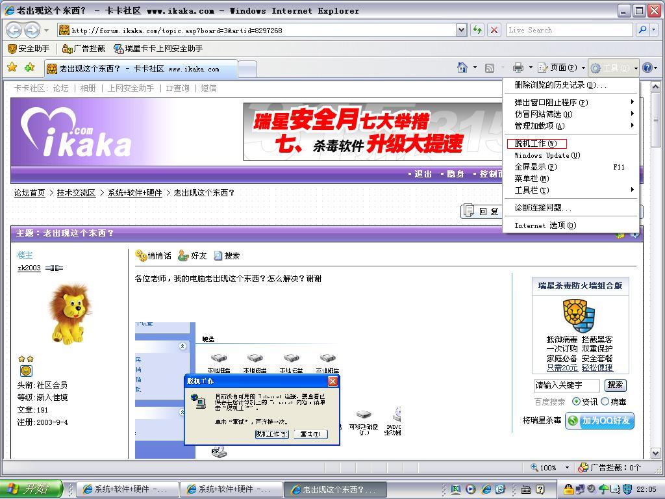The height and width of the screenshot is (499, 665).
Task: Click the 论坛首页 breadcrumb link
Action: point(29,192)
